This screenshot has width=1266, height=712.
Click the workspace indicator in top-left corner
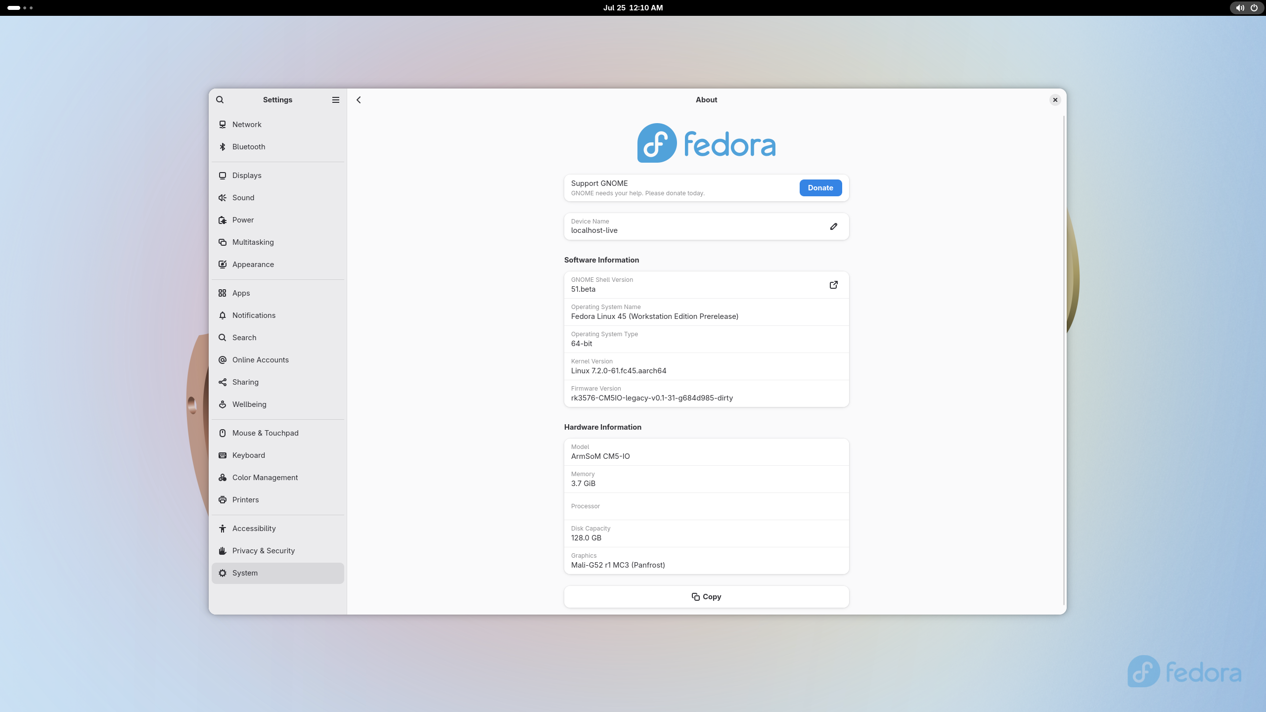(x=20, y=8)
